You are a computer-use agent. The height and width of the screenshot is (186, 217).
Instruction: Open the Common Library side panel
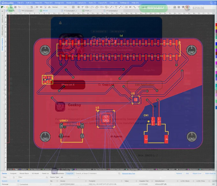click(x=2, y=44)
